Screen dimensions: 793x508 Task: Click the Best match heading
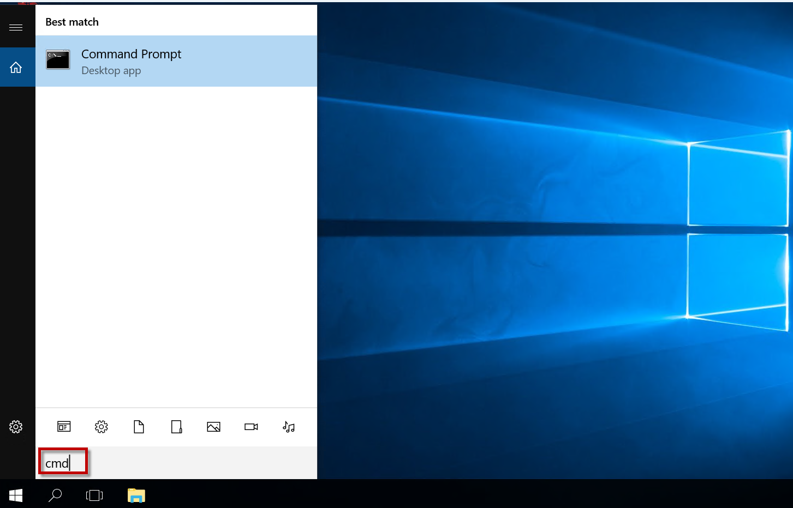[72, 22]
